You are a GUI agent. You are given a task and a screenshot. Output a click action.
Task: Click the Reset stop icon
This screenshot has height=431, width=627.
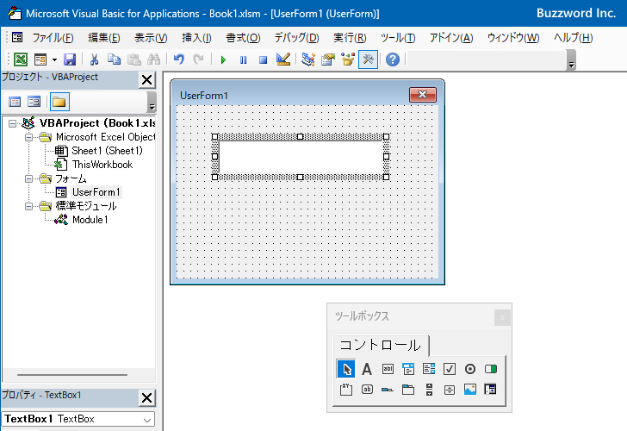tap(263, 60)
